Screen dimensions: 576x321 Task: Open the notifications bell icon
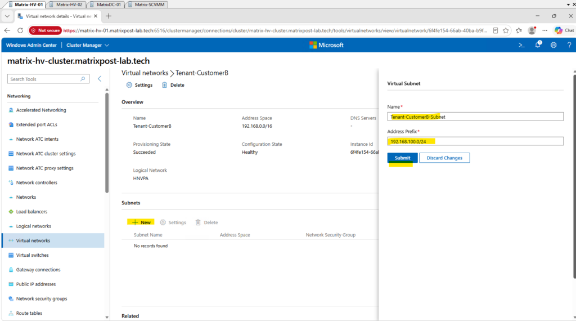point(538,45)
